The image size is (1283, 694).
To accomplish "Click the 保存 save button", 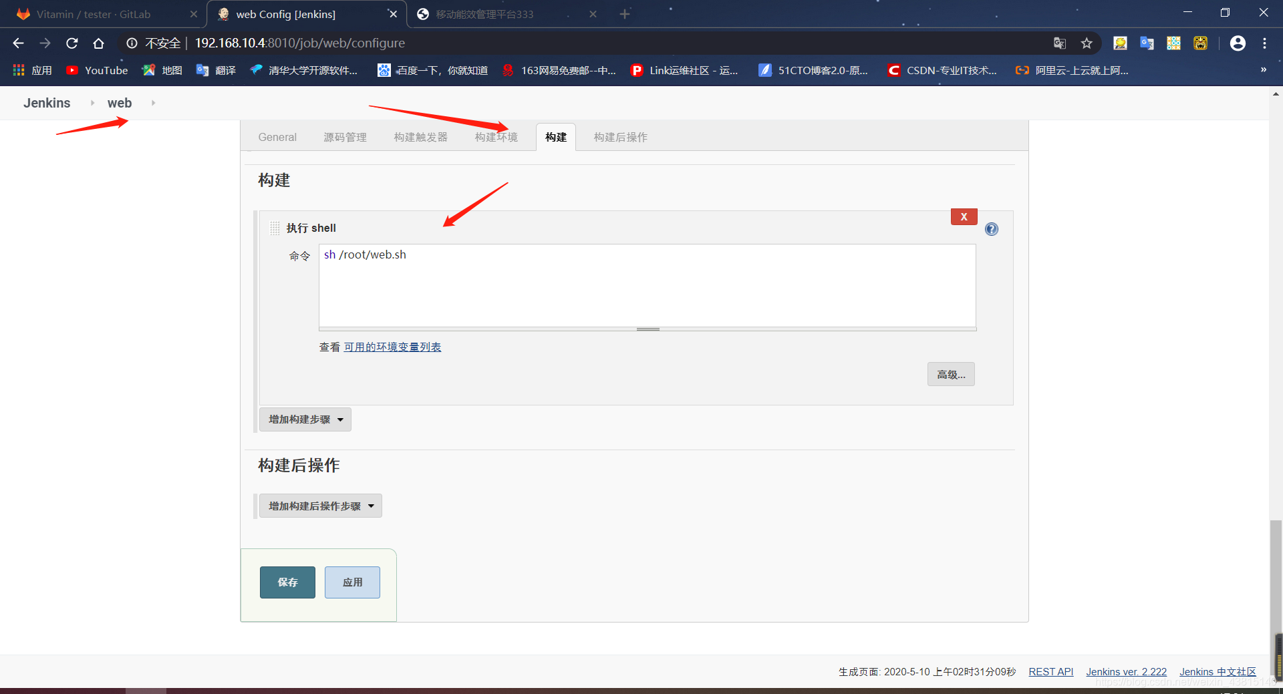I will [287, 582].
